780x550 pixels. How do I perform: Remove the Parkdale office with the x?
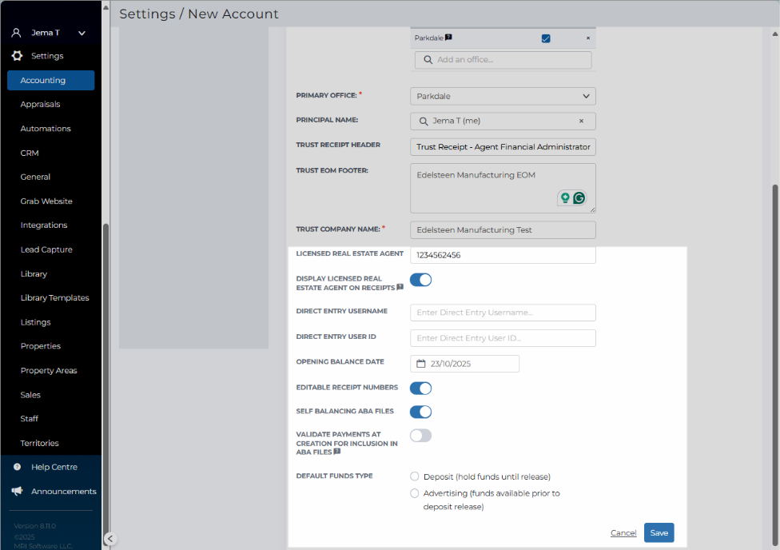point(588,38)
